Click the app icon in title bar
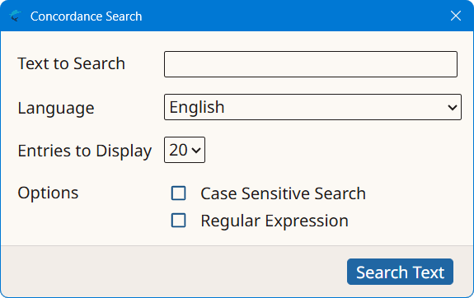Viewport: 474px width, 298px height. pyautogui.click(x=15, y=16)
